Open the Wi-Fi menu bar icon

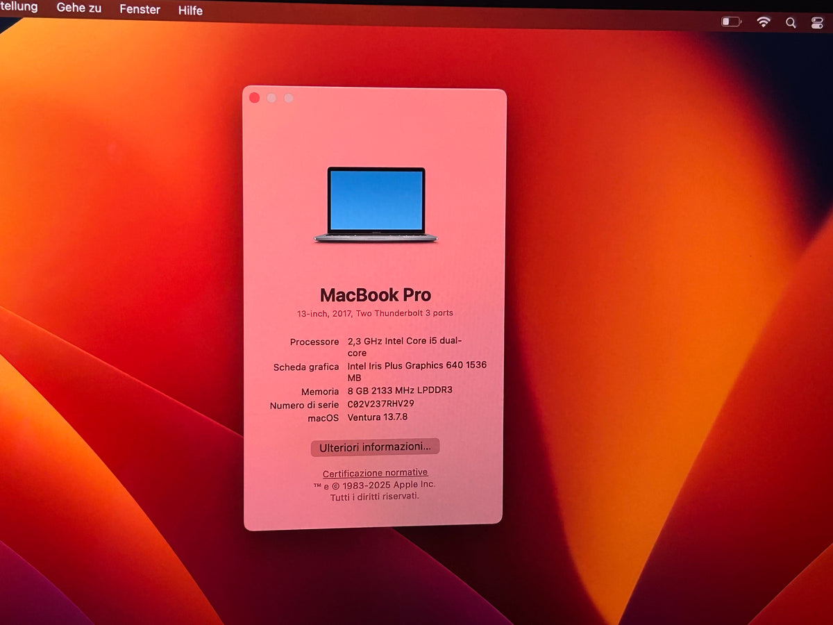(x=764, y=22)
